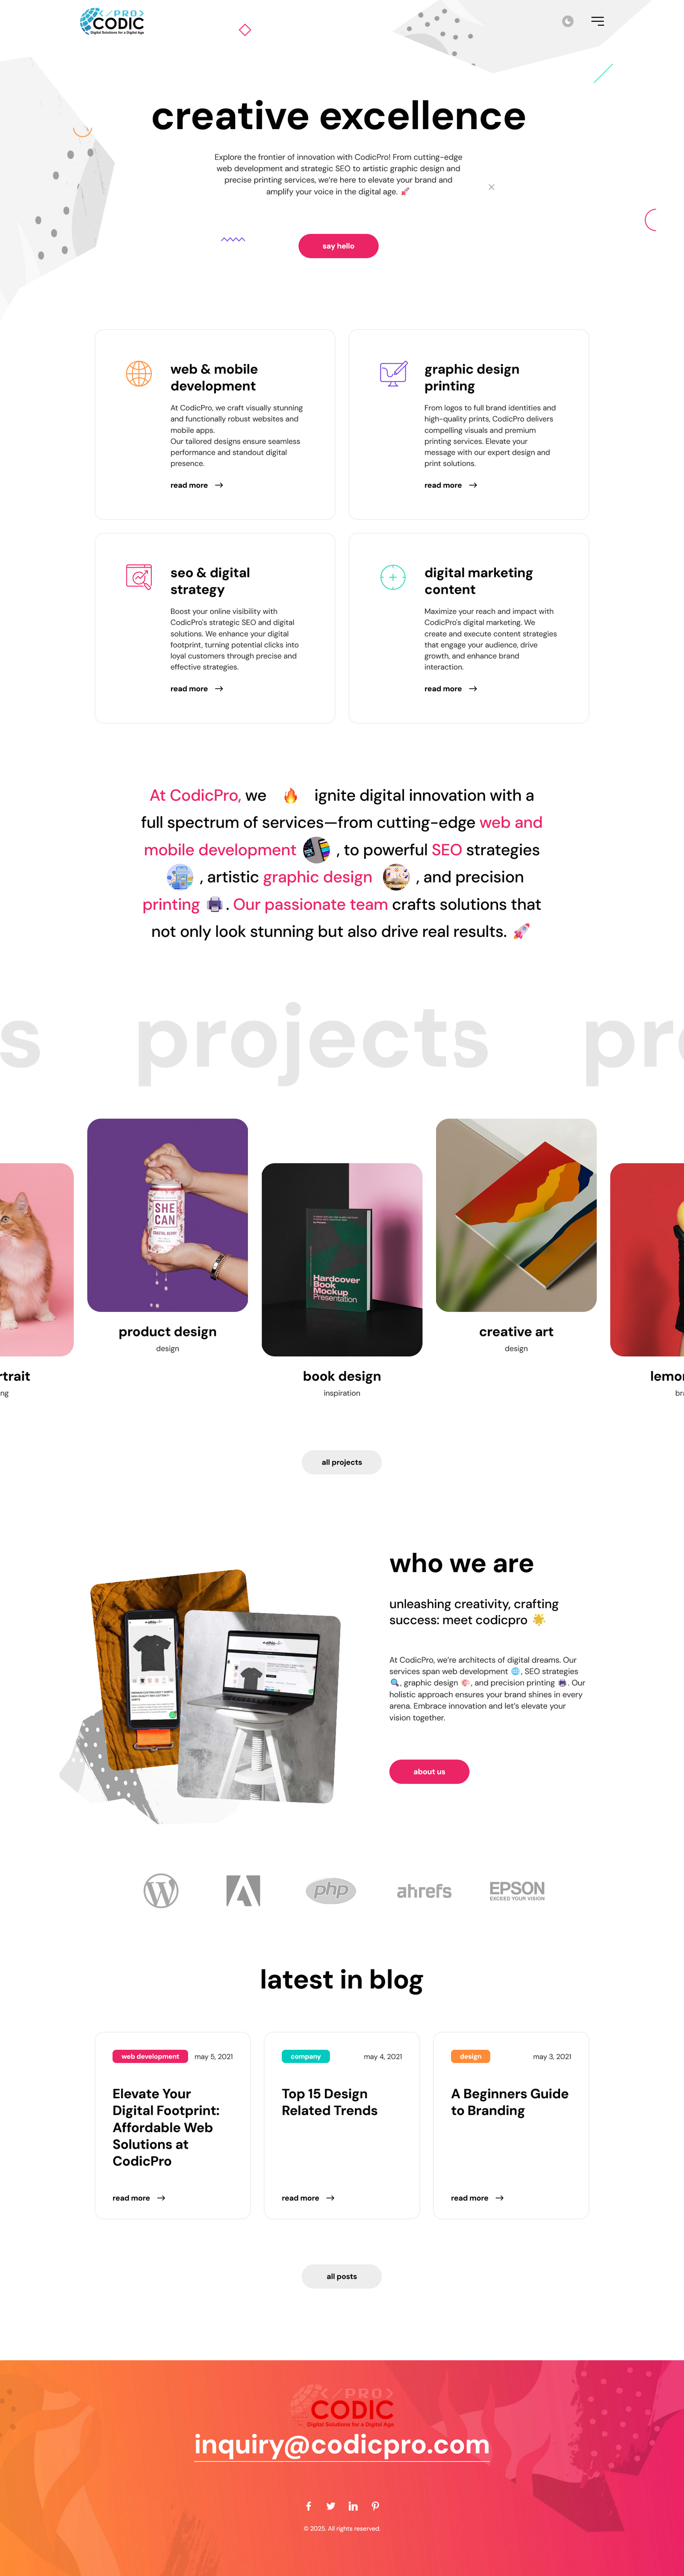Open 'read more' under graphic design printing
Viewport: 684px width, 2576px height.
[451, 485]
